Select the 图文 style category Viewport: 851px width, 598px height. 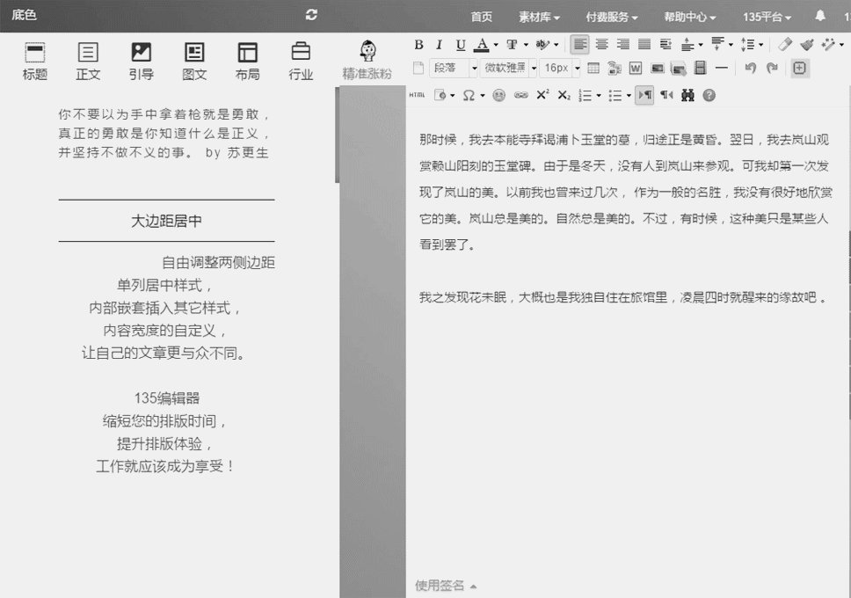click(x=194, y=62)
